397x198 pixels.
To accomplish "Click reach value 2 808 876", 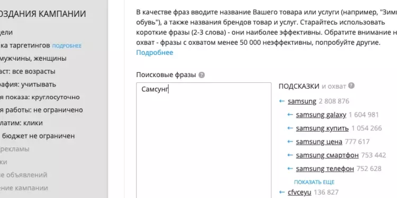I will 334,101.
